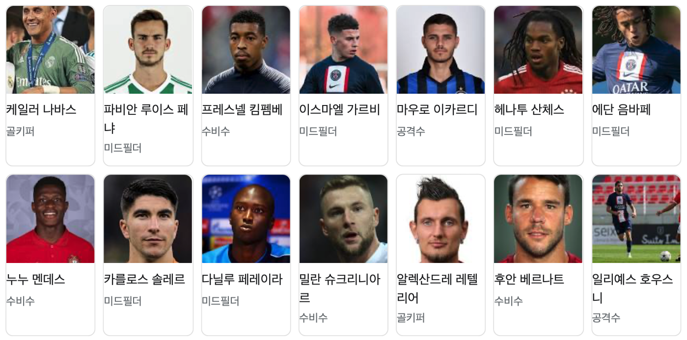Viewport: 687px width, 340px height.
Task: Select the 파비안 루이스 페냐 name link
Action: (x=146, y=119)
